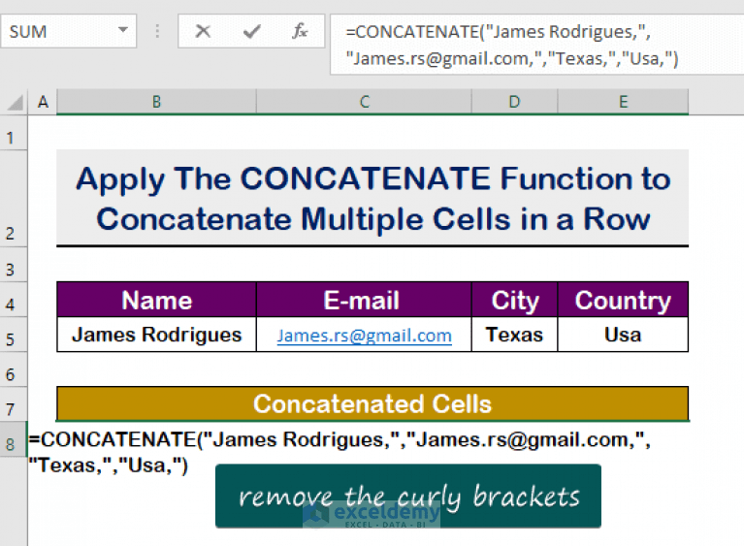Select the 'Usa' cell
This screenshot has height=546, width=744.
tap(623, 335)
